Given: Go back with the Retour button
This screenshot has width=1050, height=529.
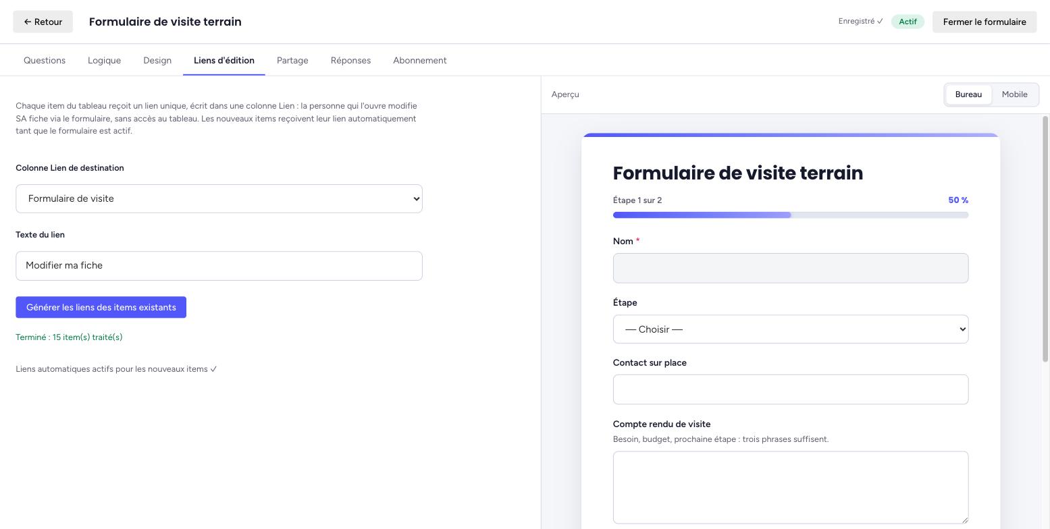Looking at the screenshot, I should point(43,22).
